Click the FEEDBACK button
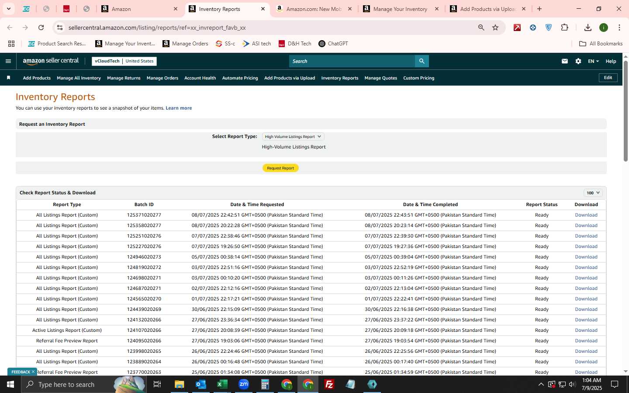Viewport: 629px width, 393px height. point(21,372)
